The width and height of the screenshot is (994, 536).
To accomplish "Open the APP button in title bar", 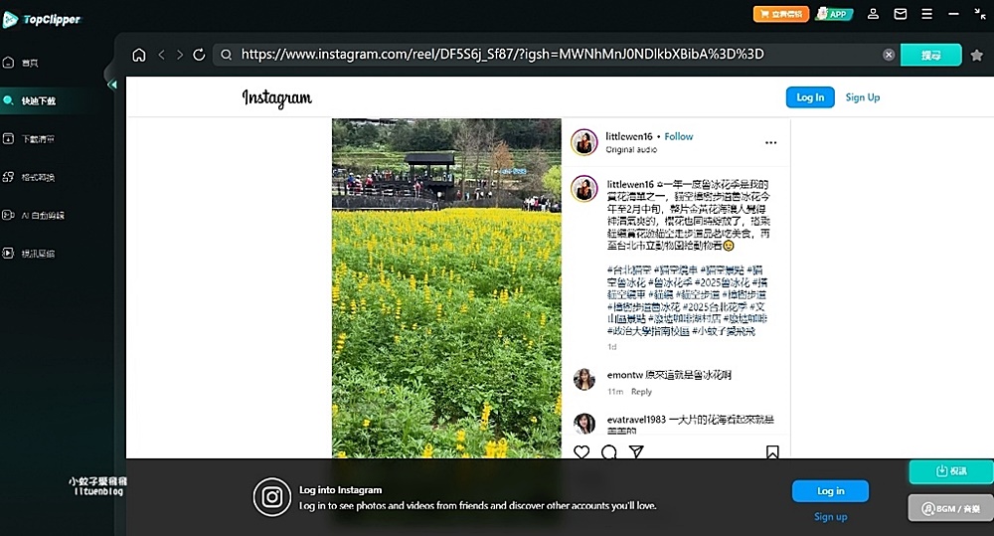I will click(834, 14).
